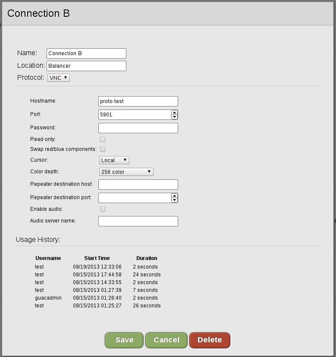The height and width of the screenshot is (357, 336).
Task: Focus the Name field containing Connection B
Action: pos(86,53)
